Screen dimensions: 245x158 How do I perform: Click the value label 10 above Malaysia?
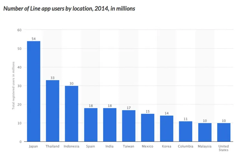(205, 121)
